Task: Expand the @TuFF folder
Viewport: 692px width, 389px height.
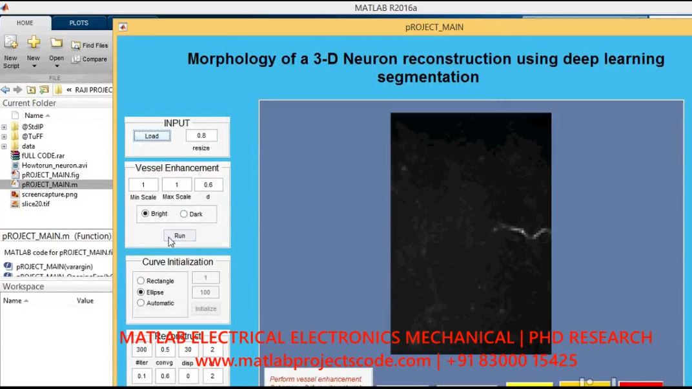Action: click(4, 137)
